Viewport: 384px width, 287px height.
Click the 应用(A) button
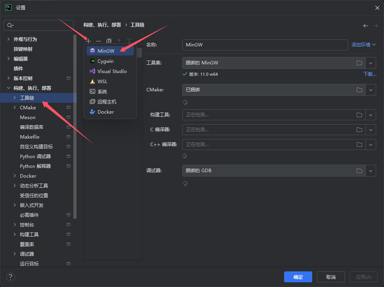tap(363, 277)
